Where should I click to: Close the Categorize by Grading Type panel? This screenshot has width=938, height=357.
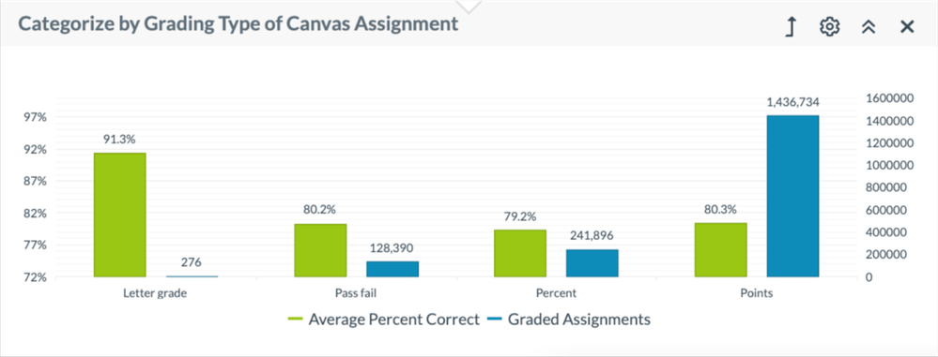[x=907, y=27]
